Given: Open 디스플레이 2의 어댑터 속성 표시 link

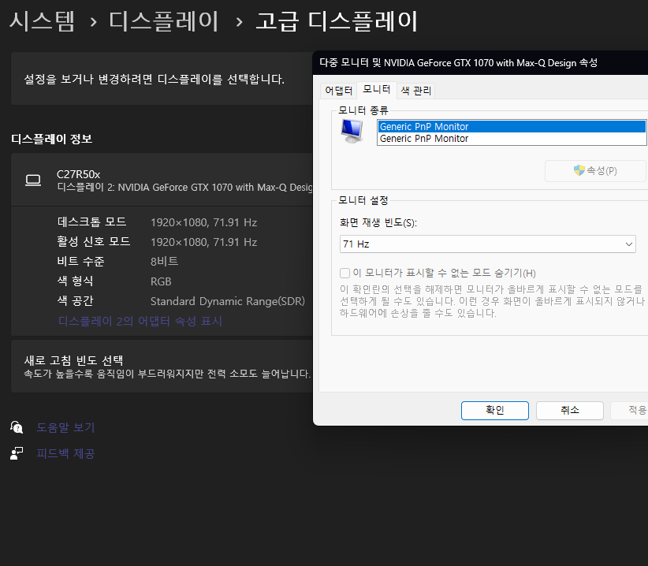Looking at the screenshot, I should coord(140,321).
